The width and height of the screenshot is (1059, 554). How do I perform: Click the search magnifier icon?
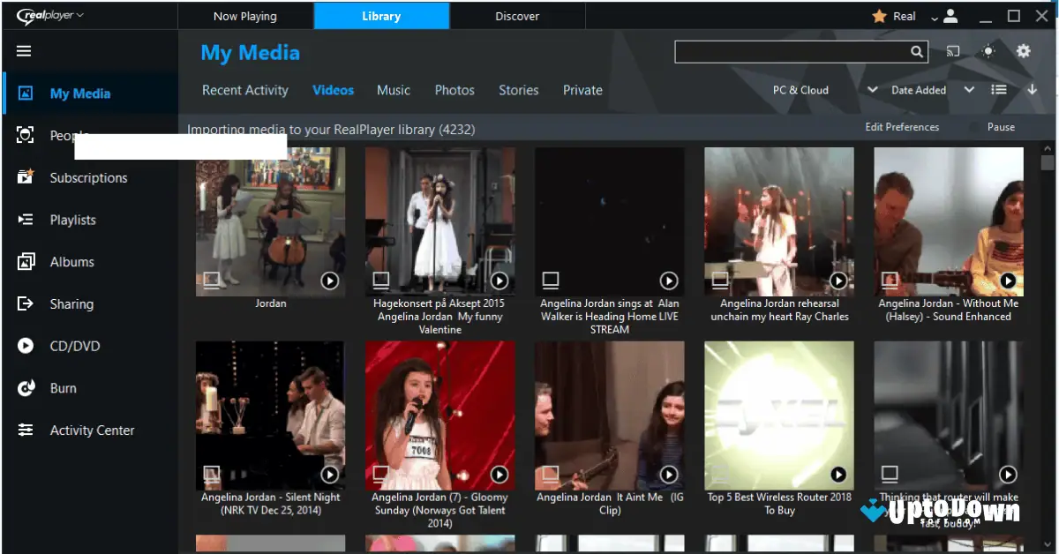coord(916,51)
